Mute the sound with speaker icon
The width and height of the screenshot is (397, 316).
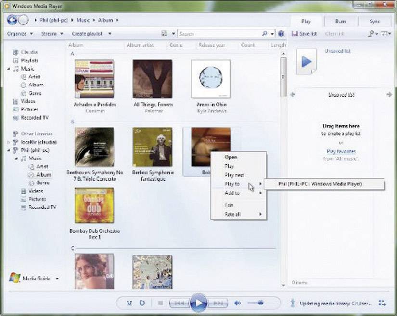(x=237, y=303)
